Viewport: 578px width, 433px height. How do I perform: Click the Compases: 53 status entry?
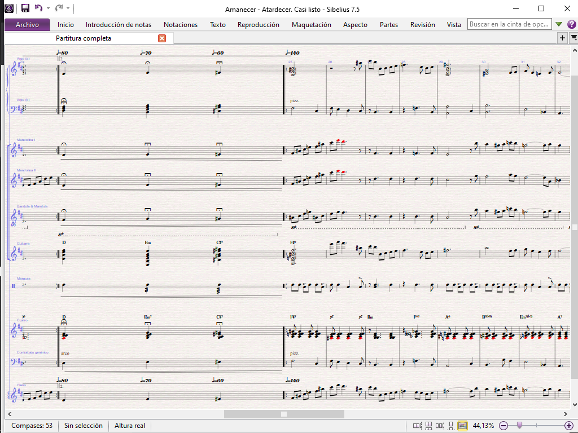pyautogui.click(x=32, y=426)
